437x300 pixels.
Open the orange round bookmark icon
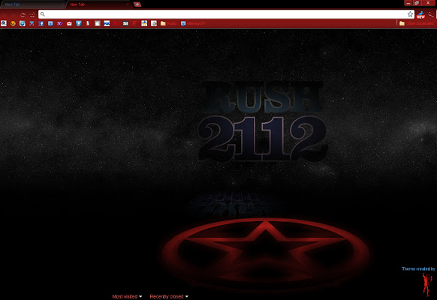tap(13, 23)
